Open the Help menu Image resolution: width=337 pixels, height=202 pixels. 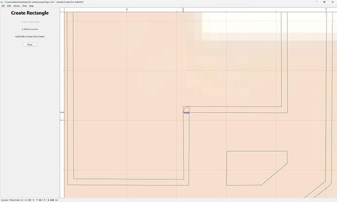(31, 6)
